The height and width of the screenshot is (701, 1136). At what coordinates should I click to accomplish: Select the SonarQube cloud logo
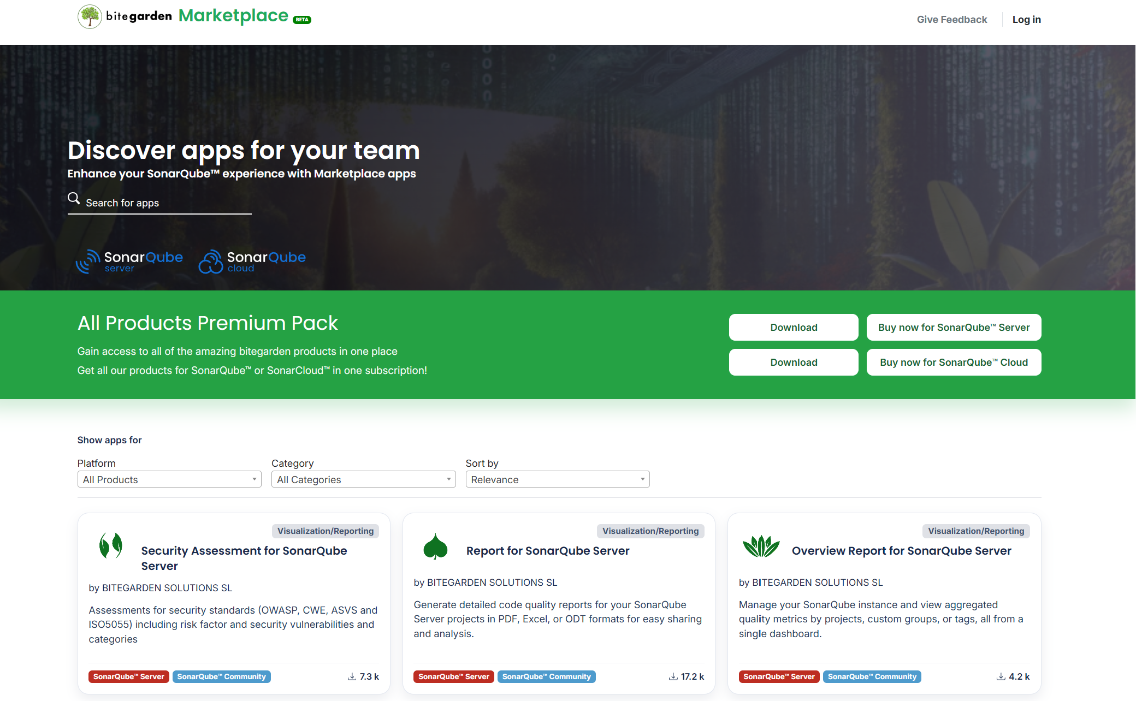pos(252,262)
